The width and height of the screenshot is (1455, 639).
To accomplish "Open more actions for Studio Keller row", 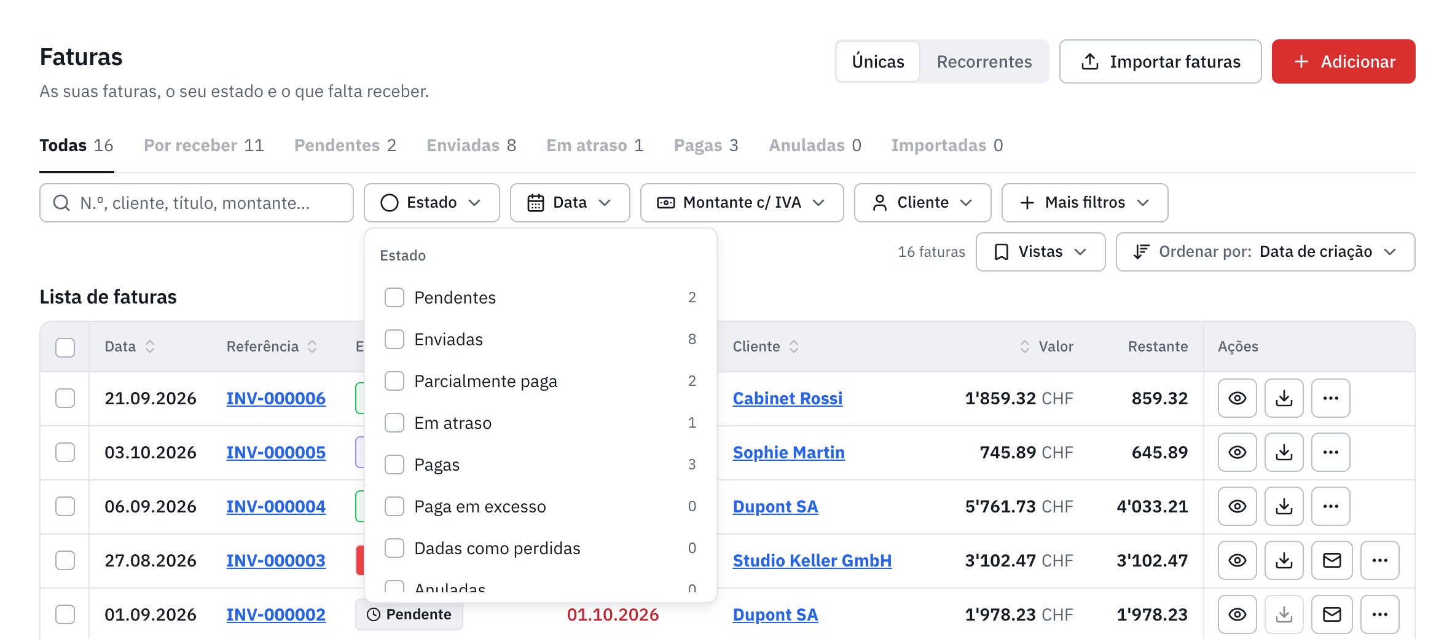I will point(1379,560).
